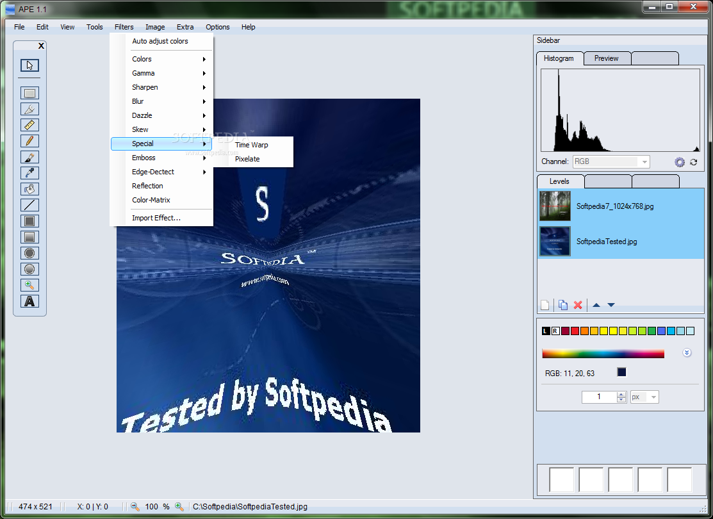713x519 pixels.
Task: Click the brush size value field
Action: pyautogui.click(x=600, y=397)
